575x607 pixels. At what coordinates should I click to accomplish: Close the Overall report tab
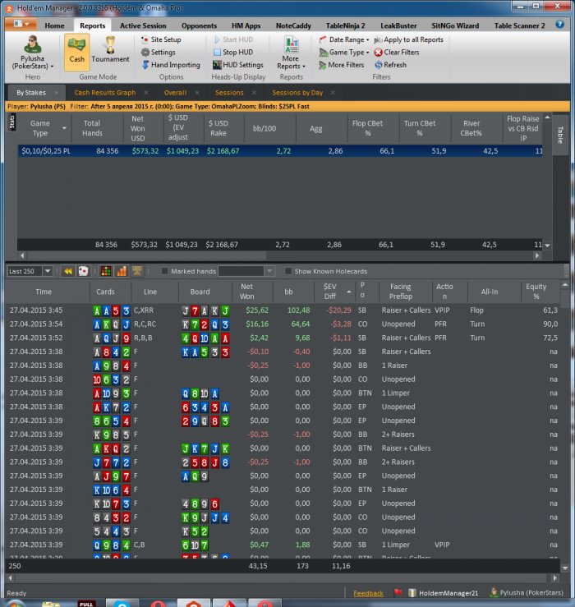click(x=197, y=93)
